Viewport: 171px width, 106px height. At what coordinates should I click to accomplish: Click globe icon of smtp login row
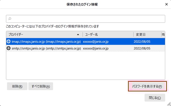click(9, 48)
